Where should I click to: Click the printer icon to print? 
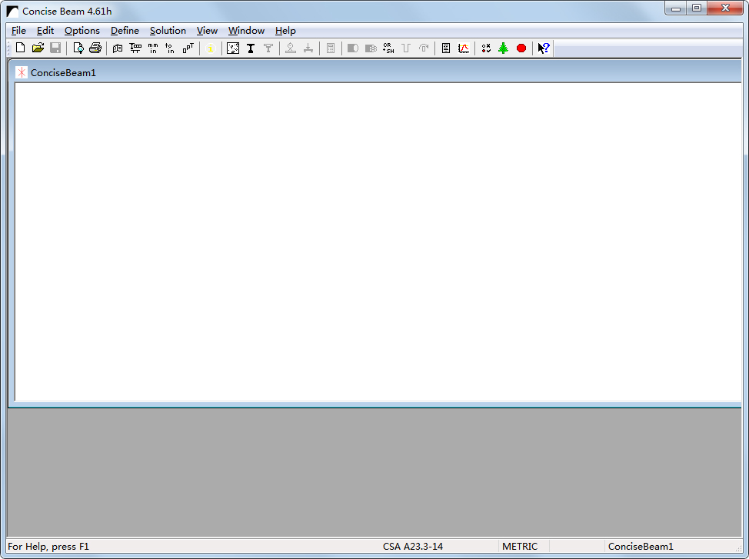tap(95, 48)
